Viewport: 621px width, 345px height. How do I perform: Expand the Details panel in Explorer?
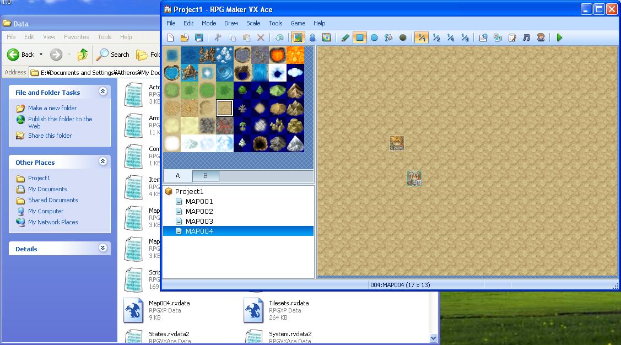pos(102,249)
